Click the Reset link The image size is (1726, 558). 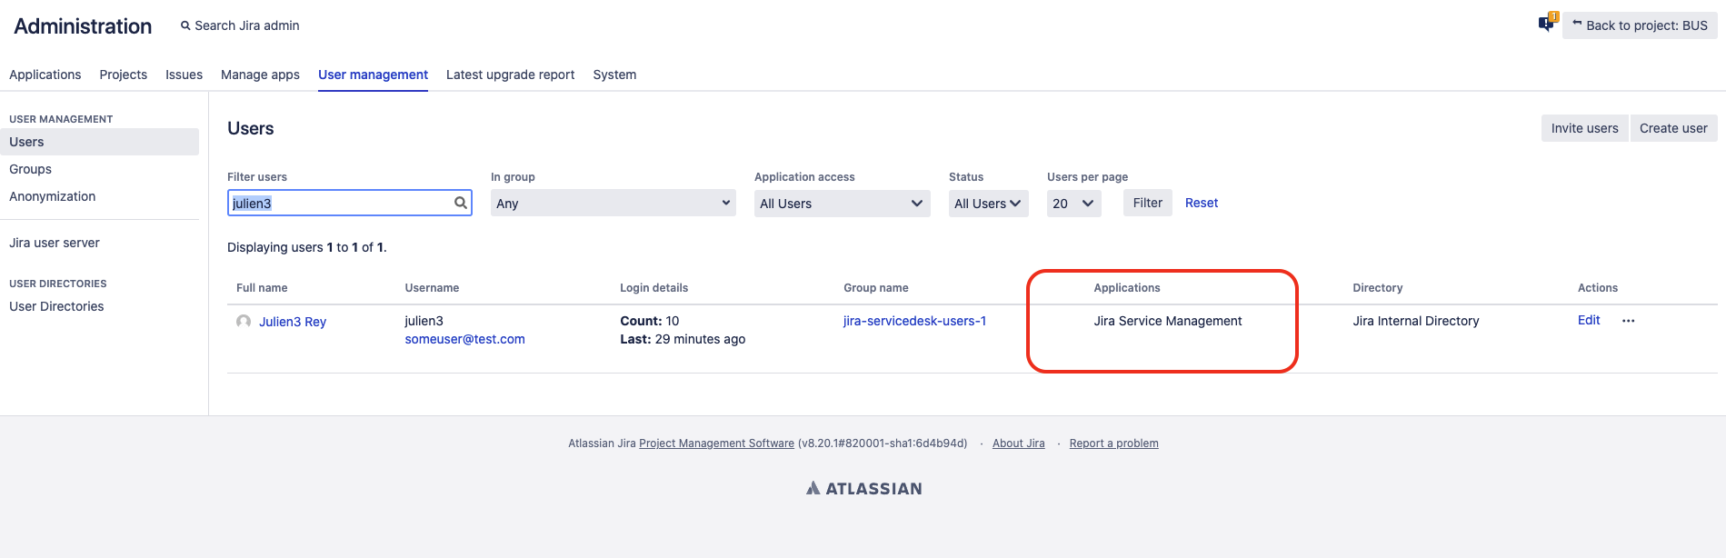1201,203
